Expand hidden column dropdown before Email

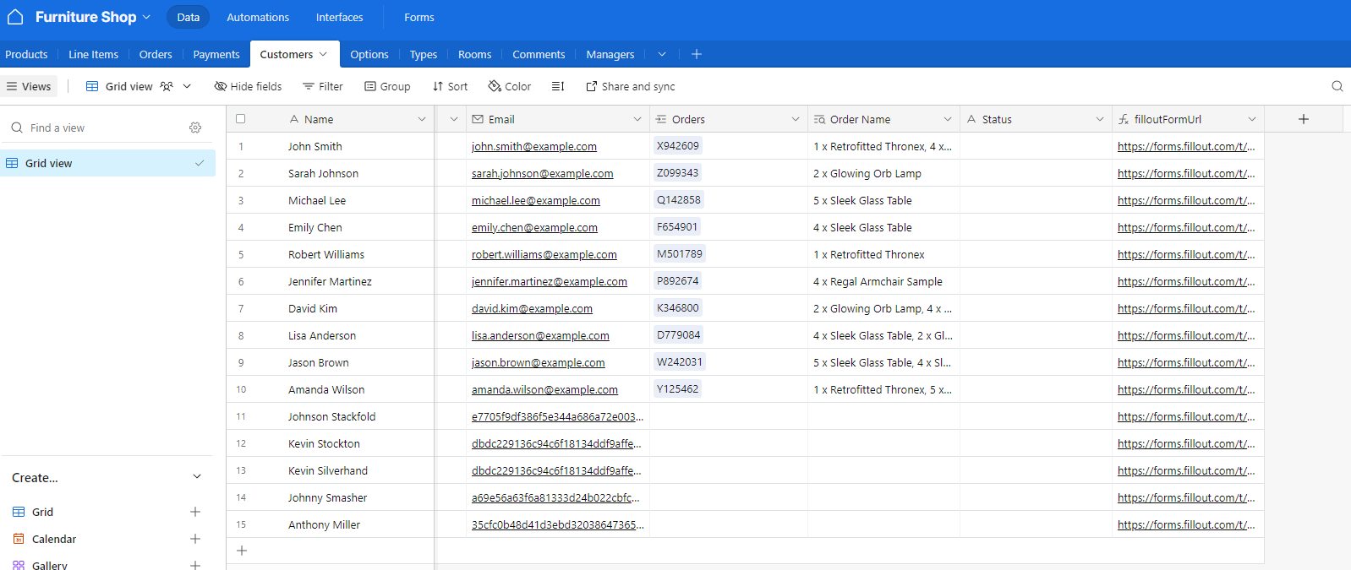point(454,119)
